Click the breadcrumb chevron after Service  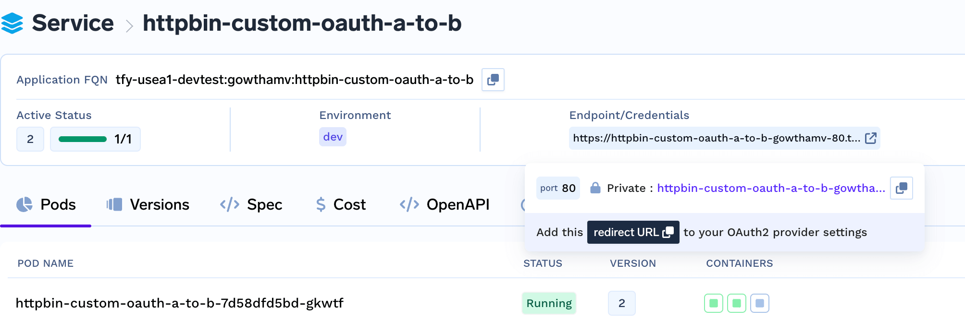pos(129,25)
